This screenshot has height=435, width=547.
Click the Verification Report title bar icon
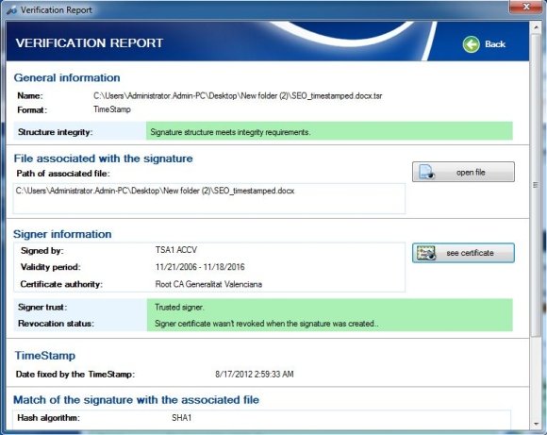[x=12, y=10]
